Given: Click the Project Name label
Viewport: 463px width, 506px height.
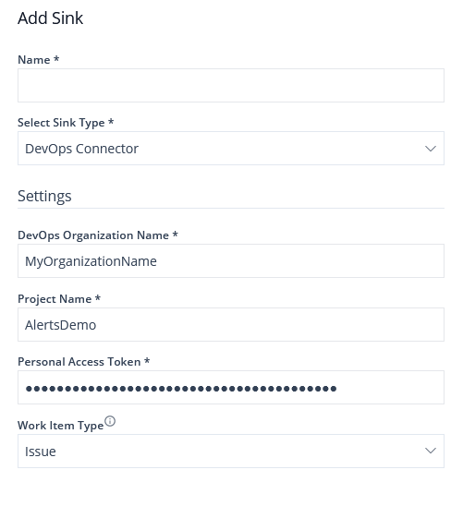Looking at the screenshot, I should tap(59, 299).
